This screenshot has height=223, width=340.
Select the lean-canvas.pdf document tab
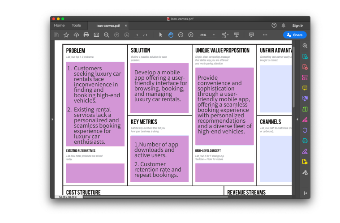point(108,26)
